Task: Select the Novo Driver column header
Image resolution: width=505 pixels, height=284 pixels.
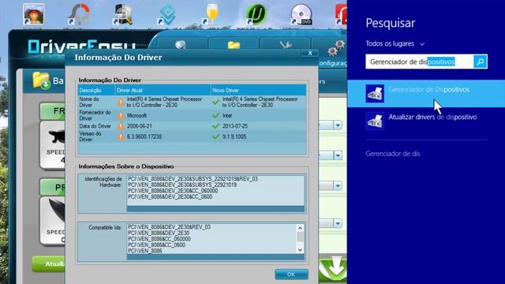Action: (258, 90)
